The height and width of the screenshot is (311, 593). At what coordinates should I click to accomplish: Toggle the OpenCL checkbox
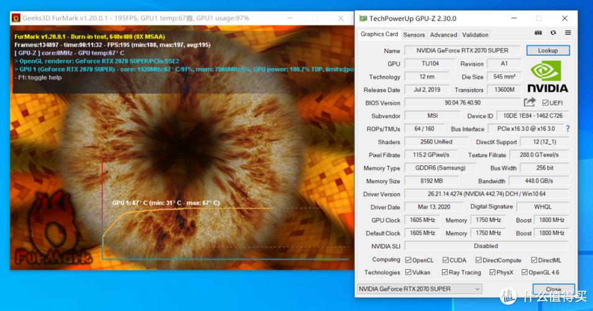tap(408, 260)
